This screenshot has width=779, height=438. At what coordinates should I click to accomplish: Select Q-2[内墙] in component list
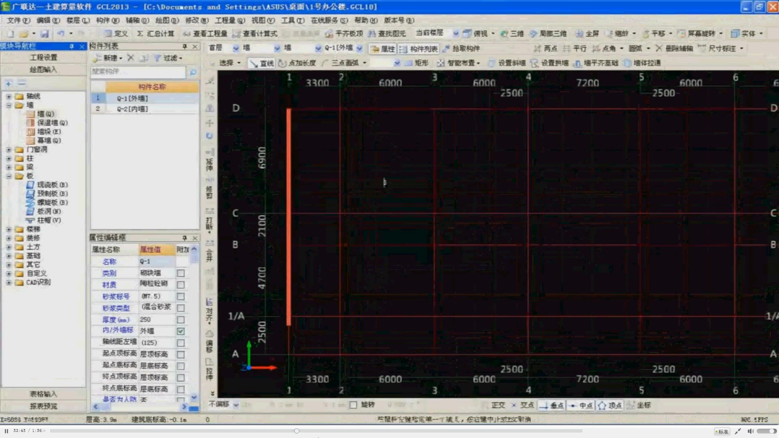pos(132,109)
